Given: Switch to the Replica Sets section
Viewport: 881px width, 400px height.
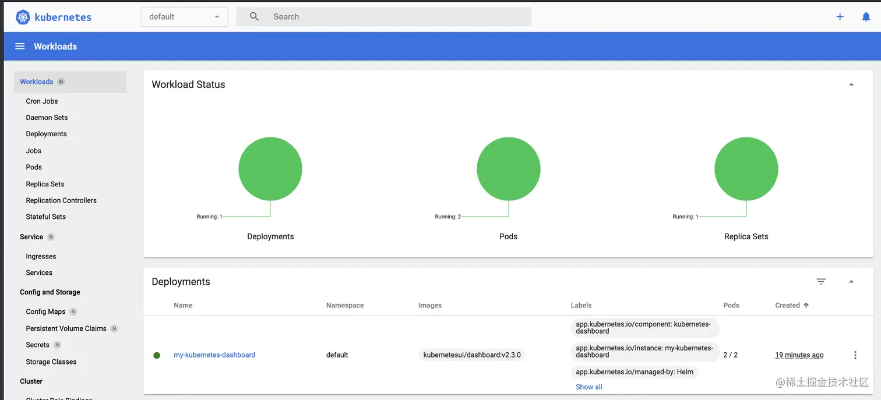Looking at the screenshot, I should pos(45,183).
